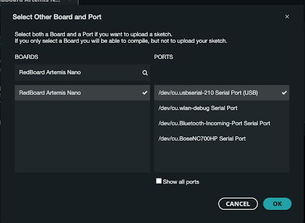Enable the Show all ports checkbox
The height and width of the screenshot is (223, 305).
pos(158,181)
